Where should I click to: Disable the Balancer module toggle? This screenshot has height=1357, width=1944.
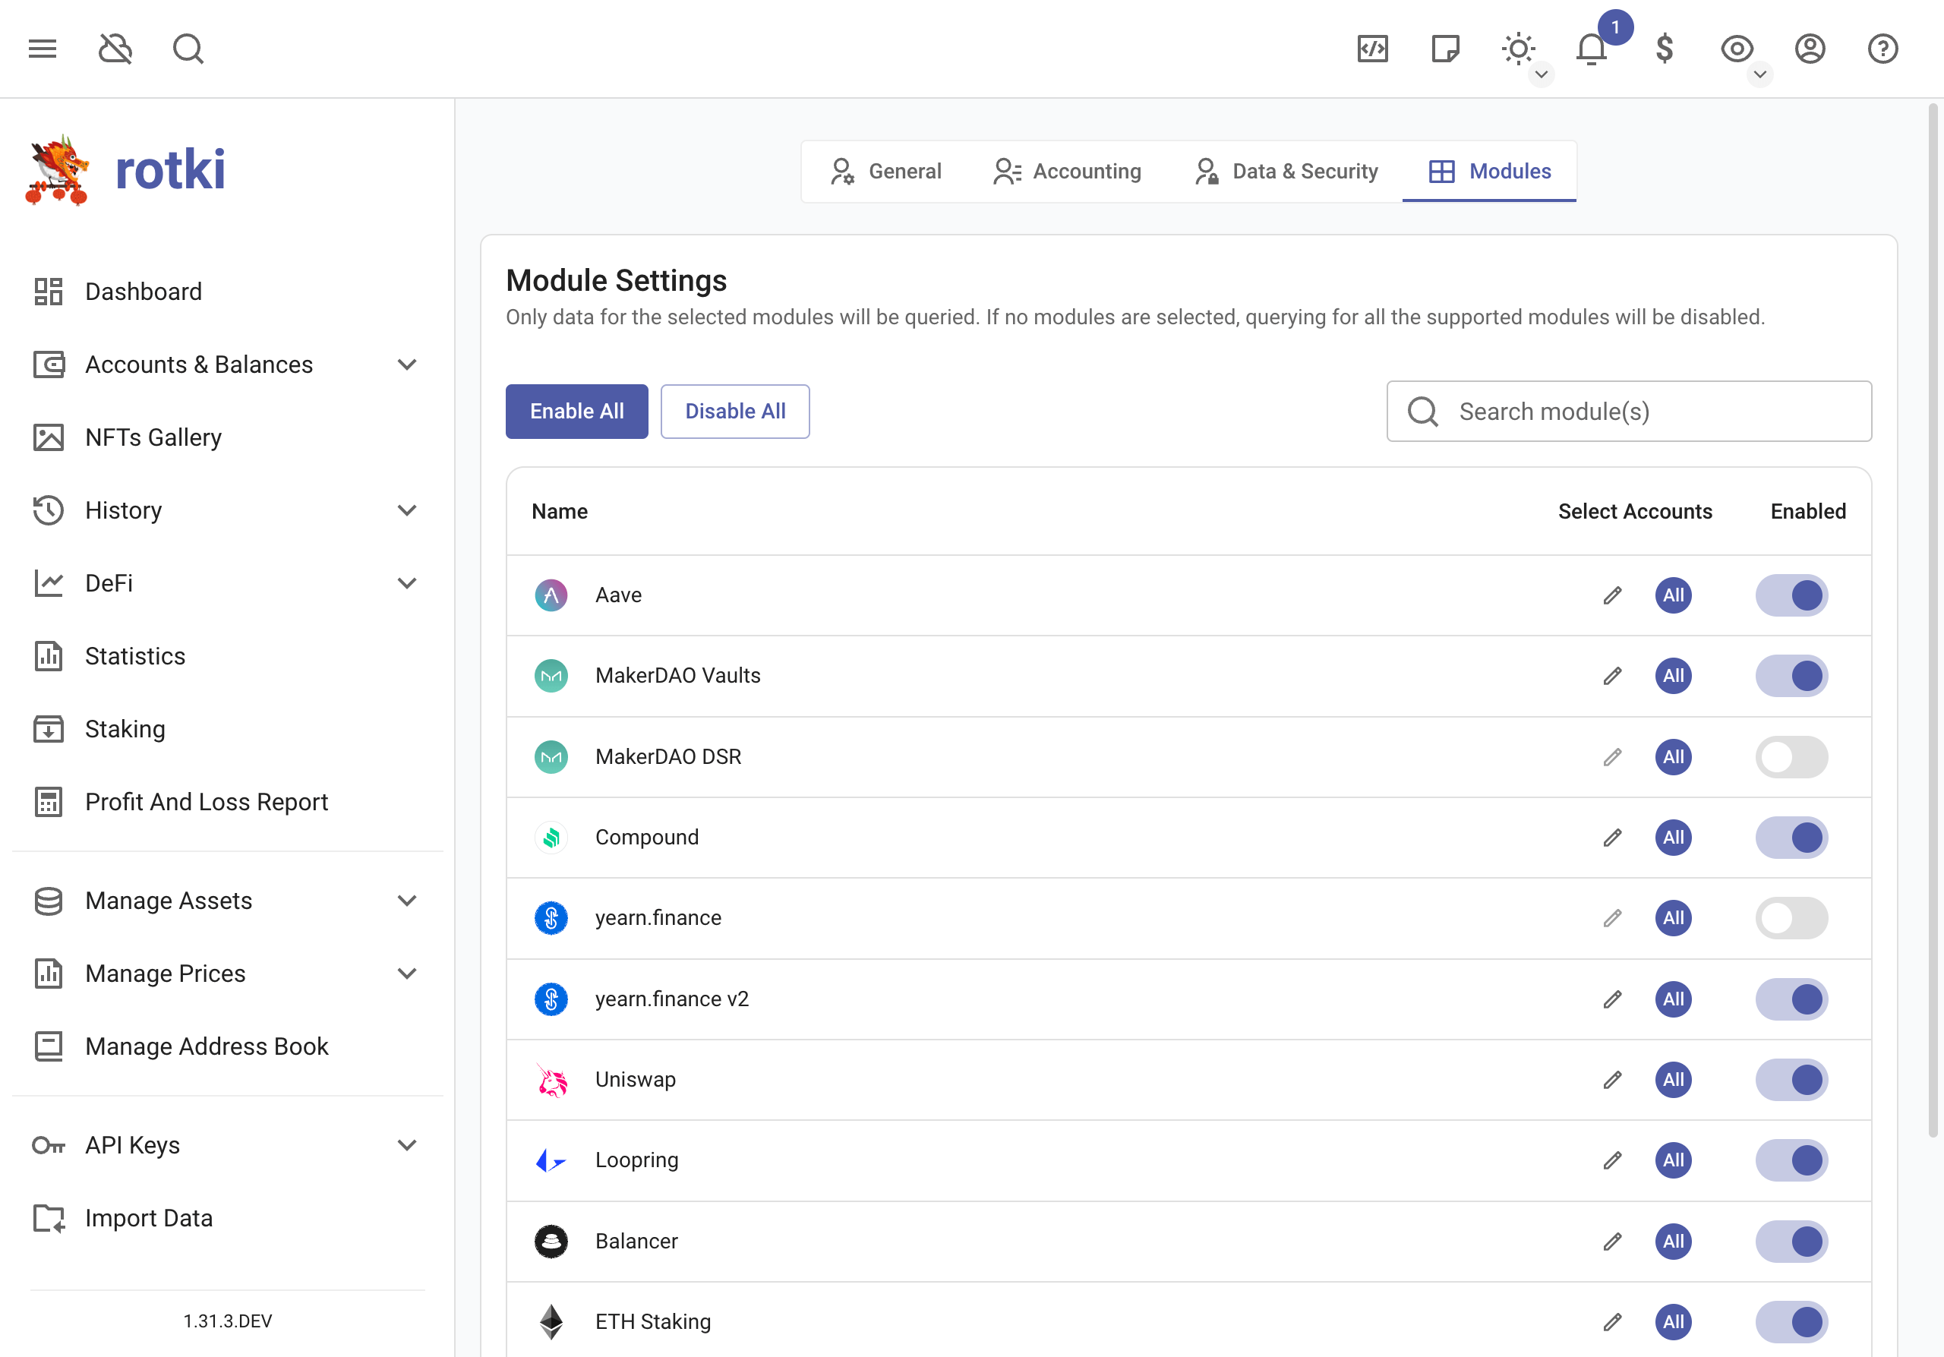(x=1791, y=1241)
